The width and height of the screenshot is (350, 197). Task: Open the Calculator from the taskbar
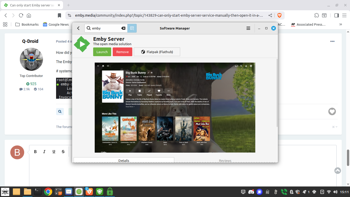[58, 192]
